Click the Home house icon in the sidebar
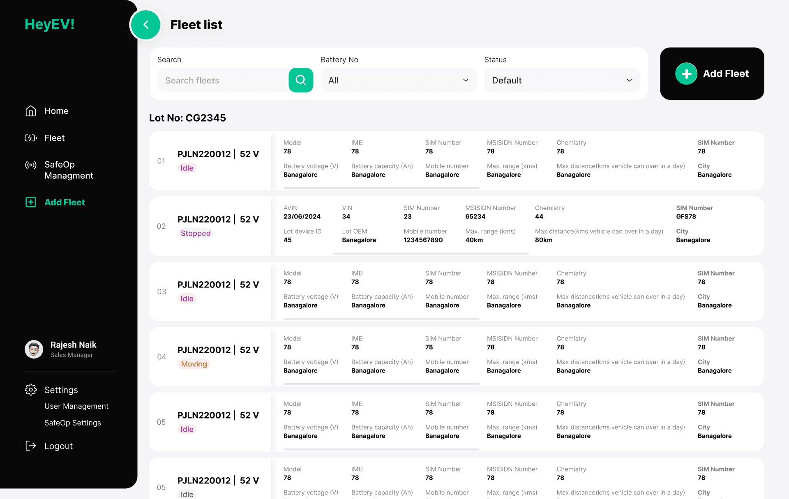789x499 pixels. [31, 111]
